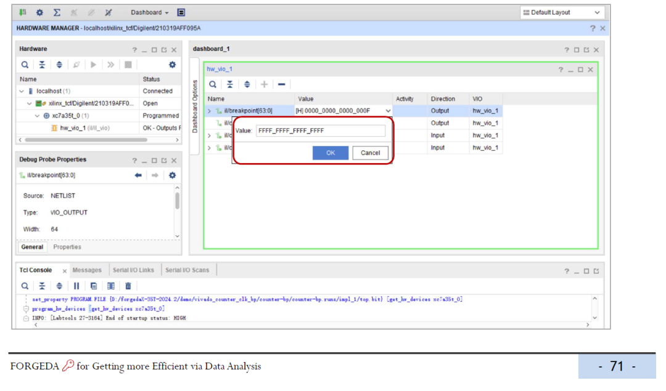Confirm the value with OK button
The width and height of the screenshot is (666, 391).
tap(330, 153)
